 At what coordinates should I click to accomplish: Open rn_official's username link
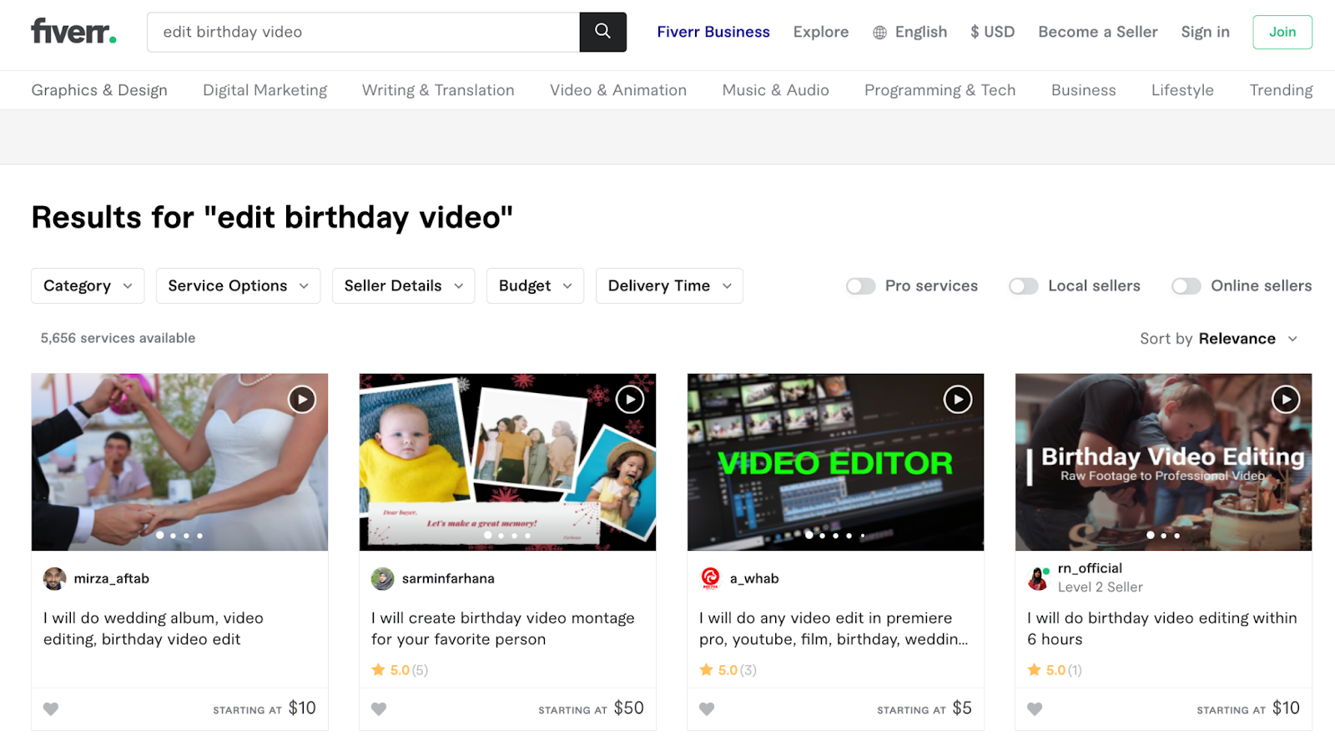(1090, 568)
